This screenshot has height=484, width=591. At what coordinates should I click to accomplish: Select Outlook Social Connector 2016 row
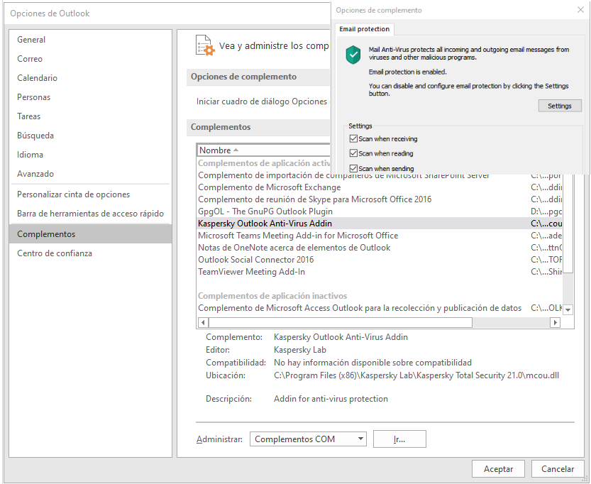pos(380,260)
